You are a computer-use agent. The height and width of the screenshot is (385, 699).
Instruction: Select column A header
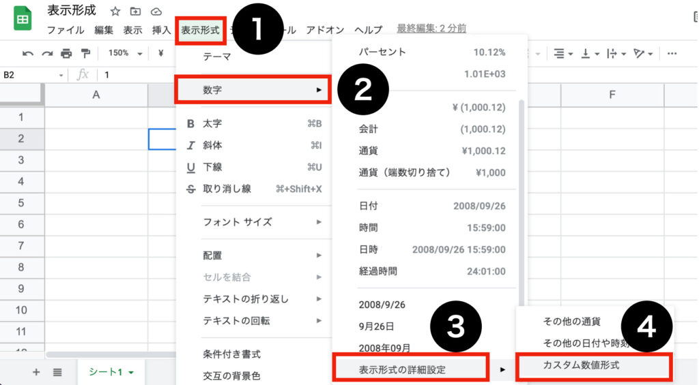(x=96, y=95)
